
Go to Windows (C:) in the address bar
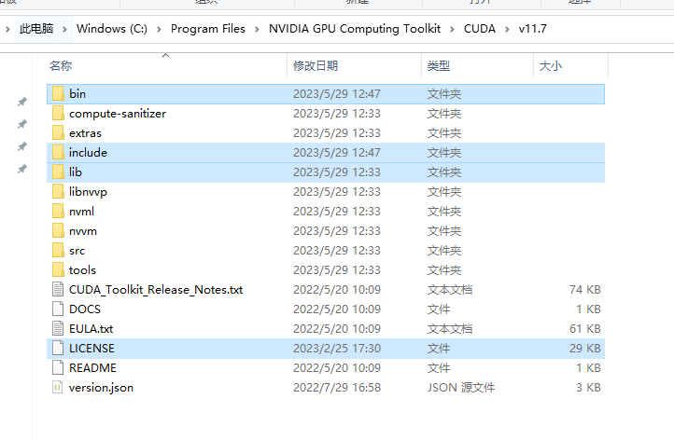[112, 29]
